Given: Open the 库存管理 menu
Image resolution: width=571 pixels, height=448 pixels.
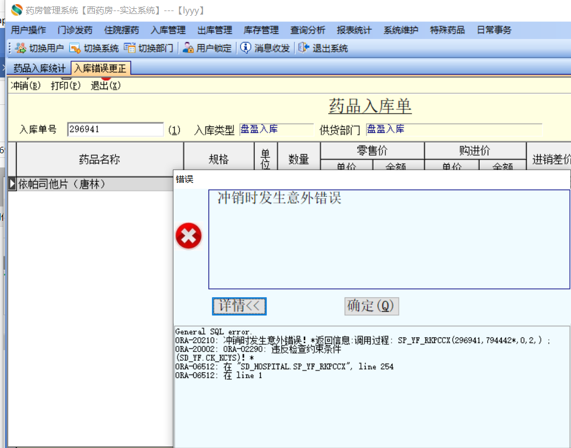Looking at the screenshot, I should [x=261, y=30].
